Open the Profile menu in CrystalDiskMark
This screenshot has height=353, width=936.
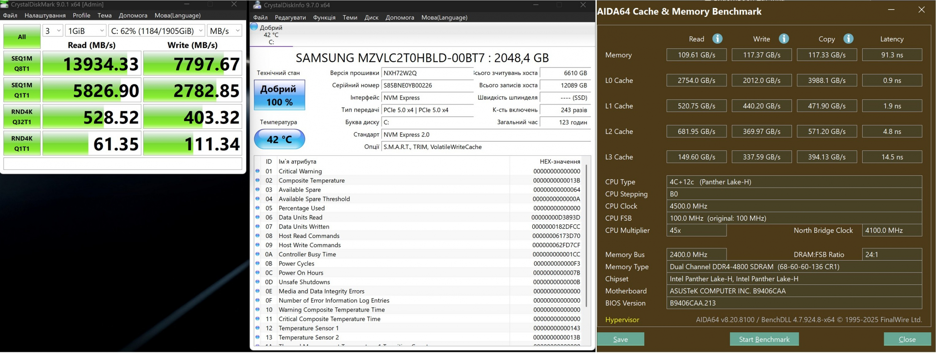point(81,15)
